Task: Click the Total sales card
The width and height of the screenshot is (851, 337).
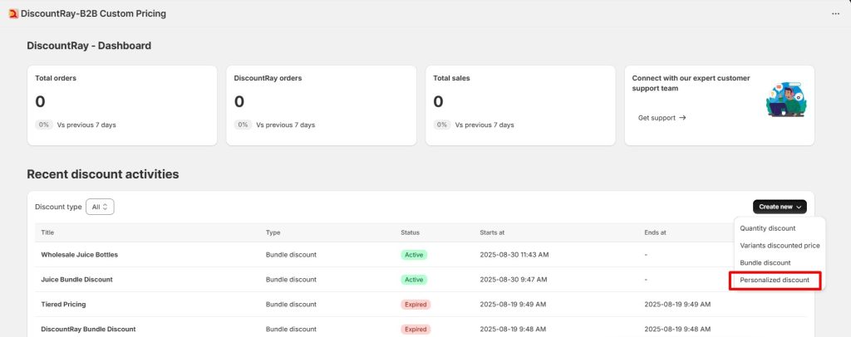Action: [520, 105]
